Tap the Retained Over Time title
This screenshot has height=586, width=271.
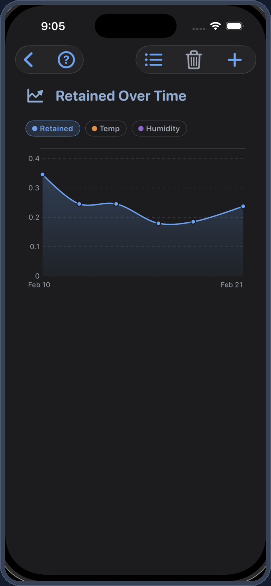[x=121, y=96]
